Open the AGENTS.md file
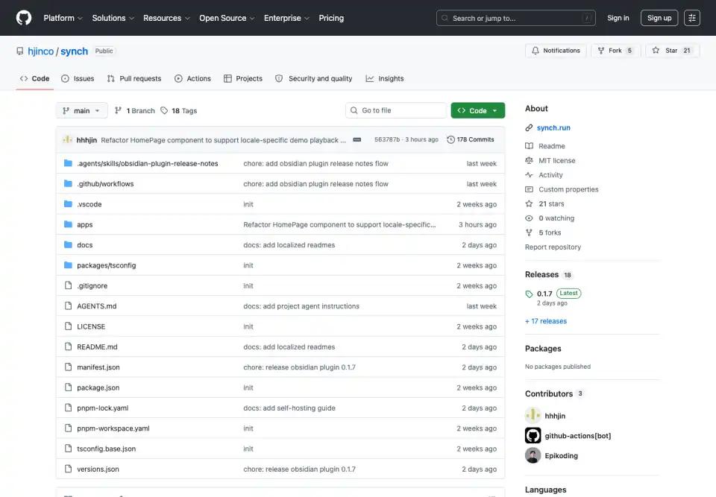The height and width of the screenshot is (497, 716). [x=96, y=306]
